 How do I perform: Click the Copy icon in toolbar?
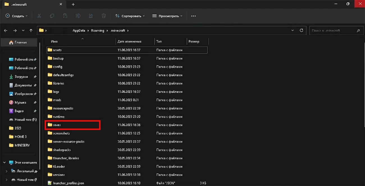point(52,16)
